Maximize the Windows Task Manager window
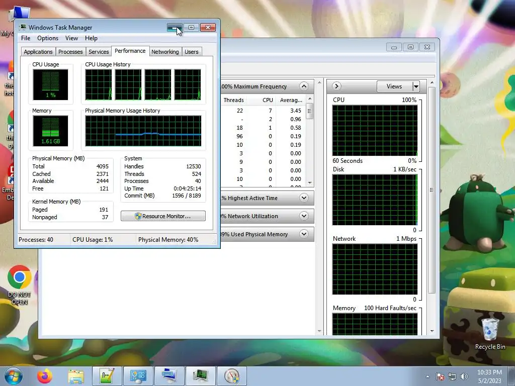Image resolution: width=515 pixels, height=386 pixels. 191,27
